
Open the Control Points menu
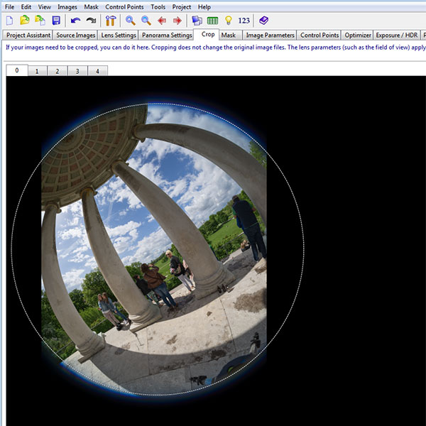tap(125, 6)
